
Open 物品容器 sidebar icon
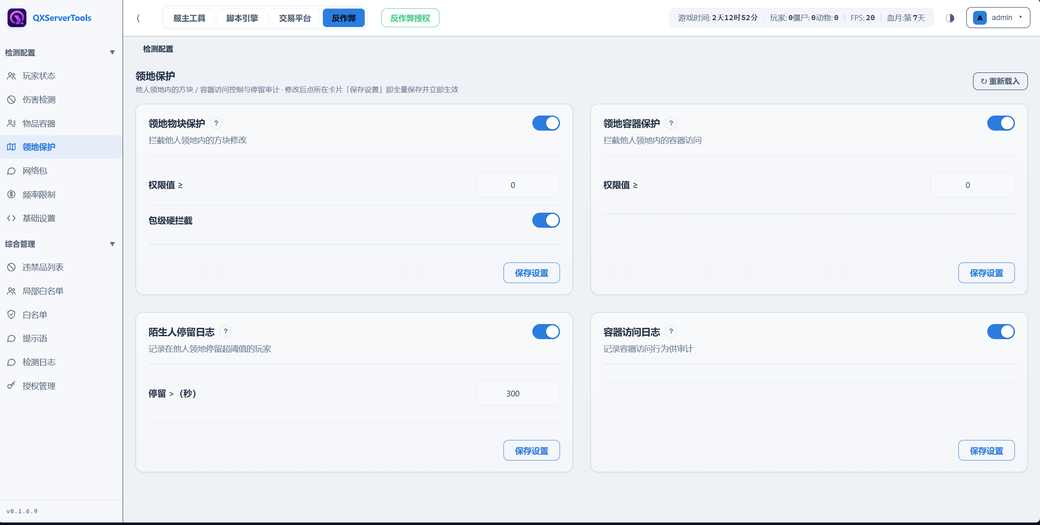tap(11, 124)
